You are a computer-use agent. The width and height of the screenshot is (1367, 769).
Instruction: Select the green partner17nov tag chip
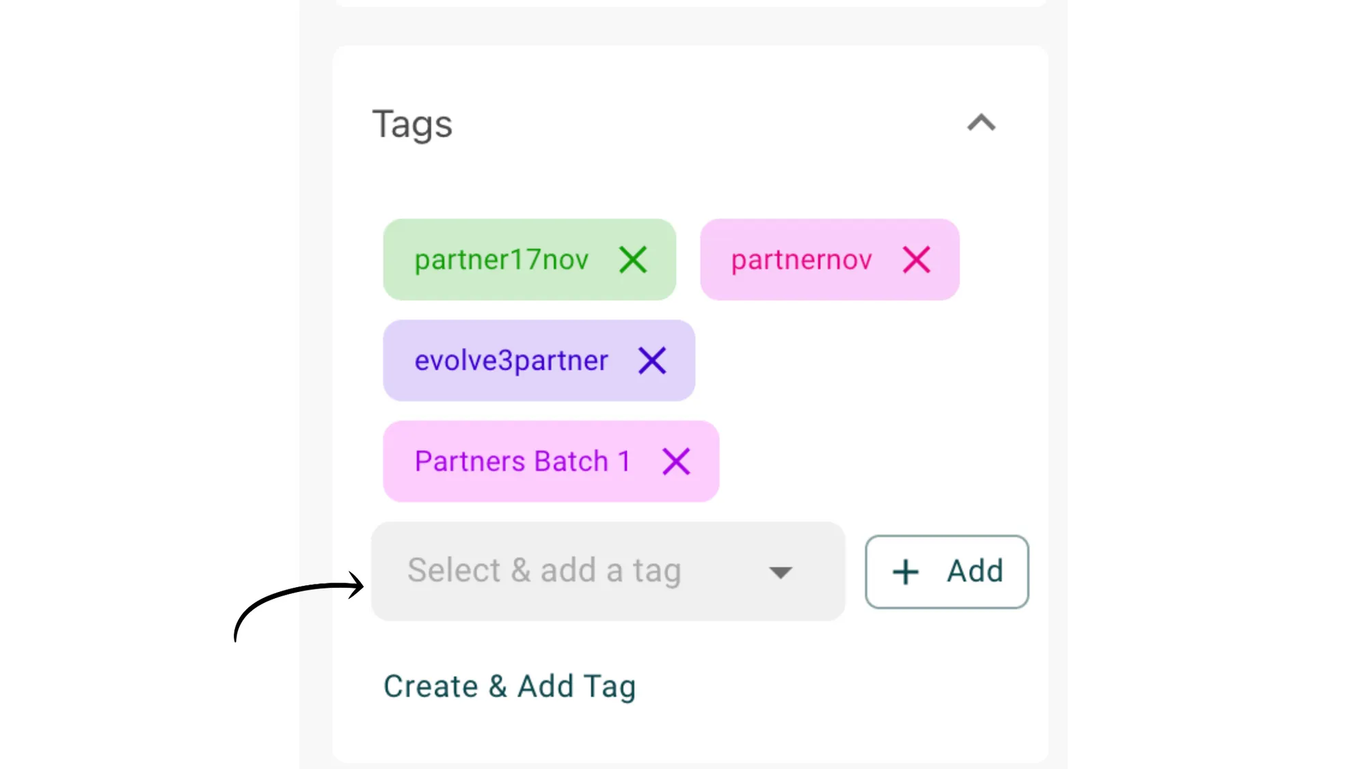coord(502,260)
